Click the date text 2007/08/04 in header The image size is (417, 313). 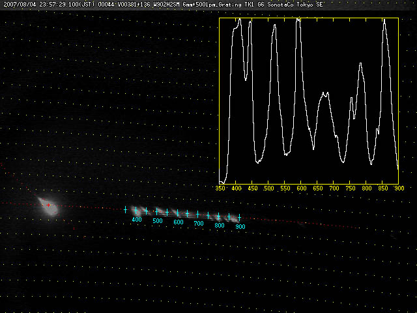click(19, 4)
